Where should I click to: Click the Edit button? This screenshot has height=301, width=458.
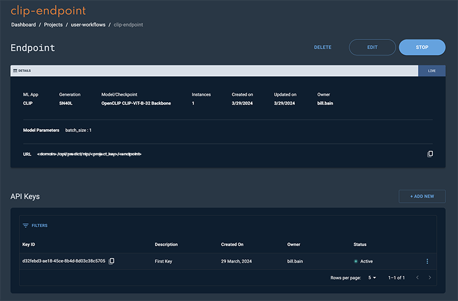372,47
